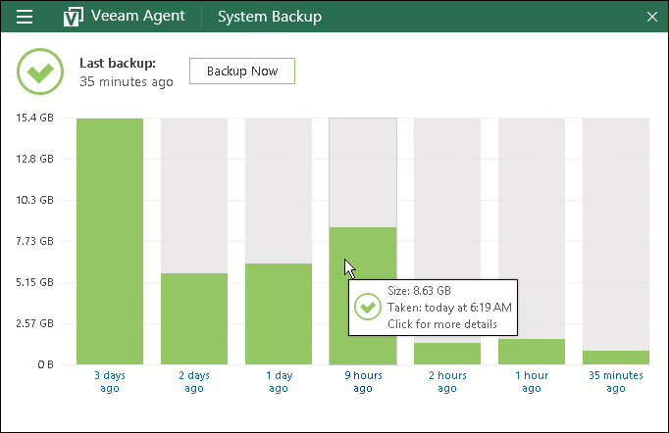This screenshot has width=669, height=433.
Task: Select the 35 minutes ago backup bar
Action: [x=616, y=357]
